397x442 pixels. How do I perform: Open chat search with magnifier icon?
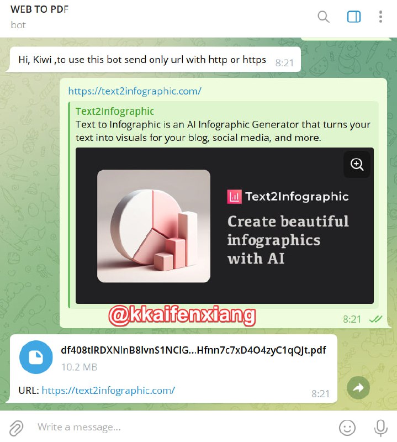click(x=323, y=17)
